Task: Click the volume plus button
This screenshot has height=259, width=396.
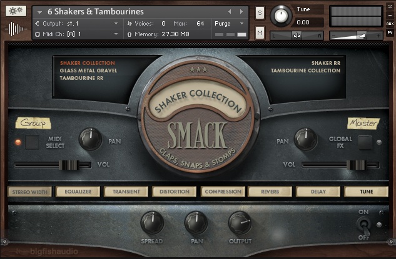Action: coord(378,36)
